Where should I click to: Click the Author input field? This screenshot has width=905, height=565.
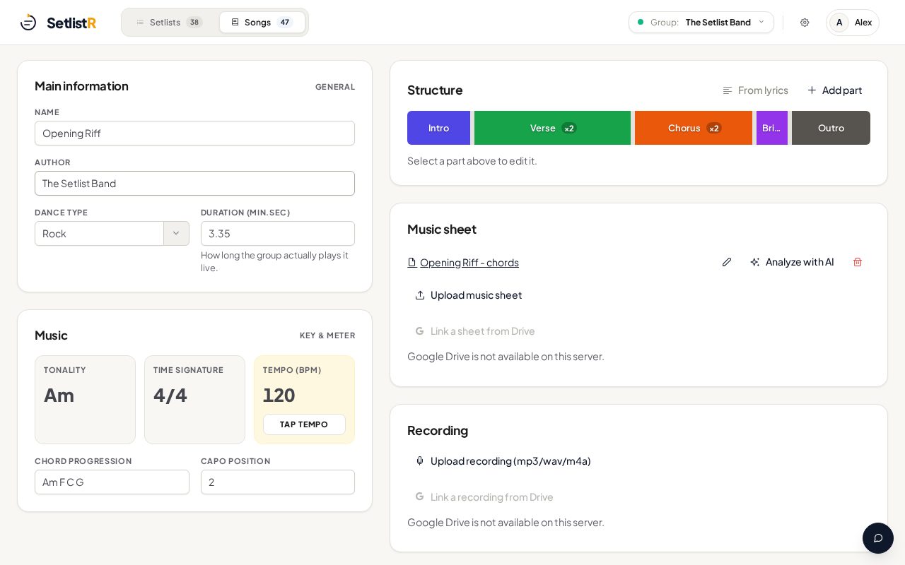[x=194, y=184]
